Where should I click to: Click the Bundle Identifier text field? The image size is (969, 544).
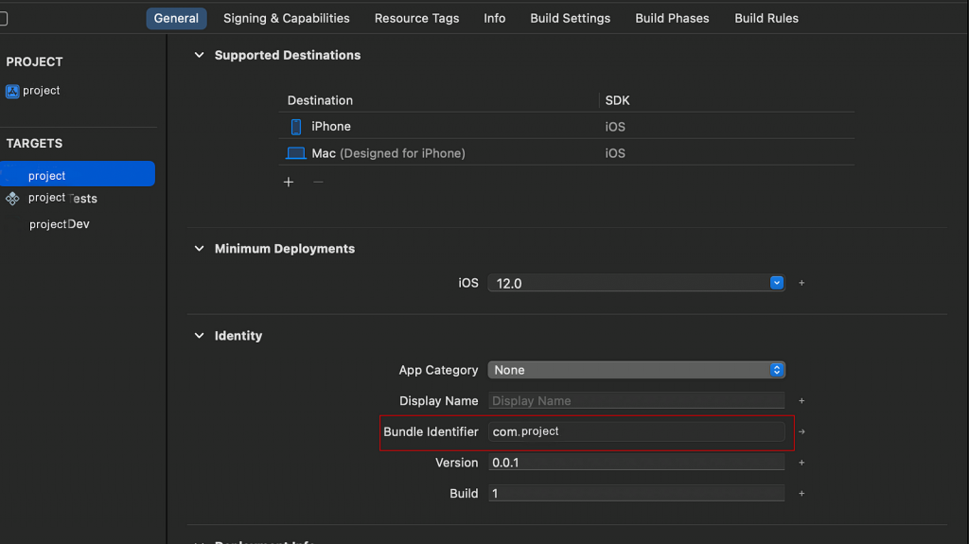pyautogui.click(x=636, y=431)
